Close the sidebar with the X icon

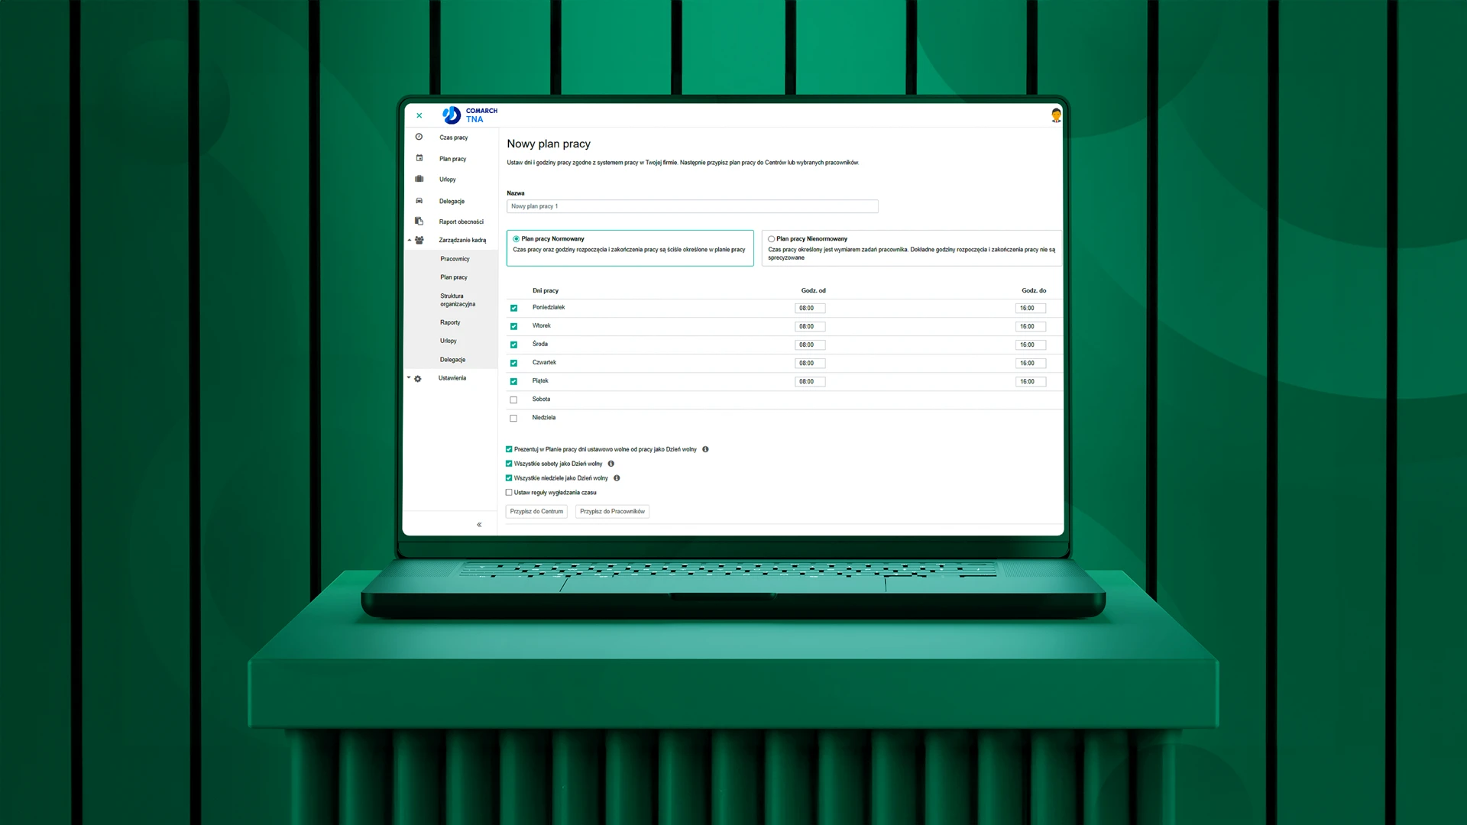[419, 115]
